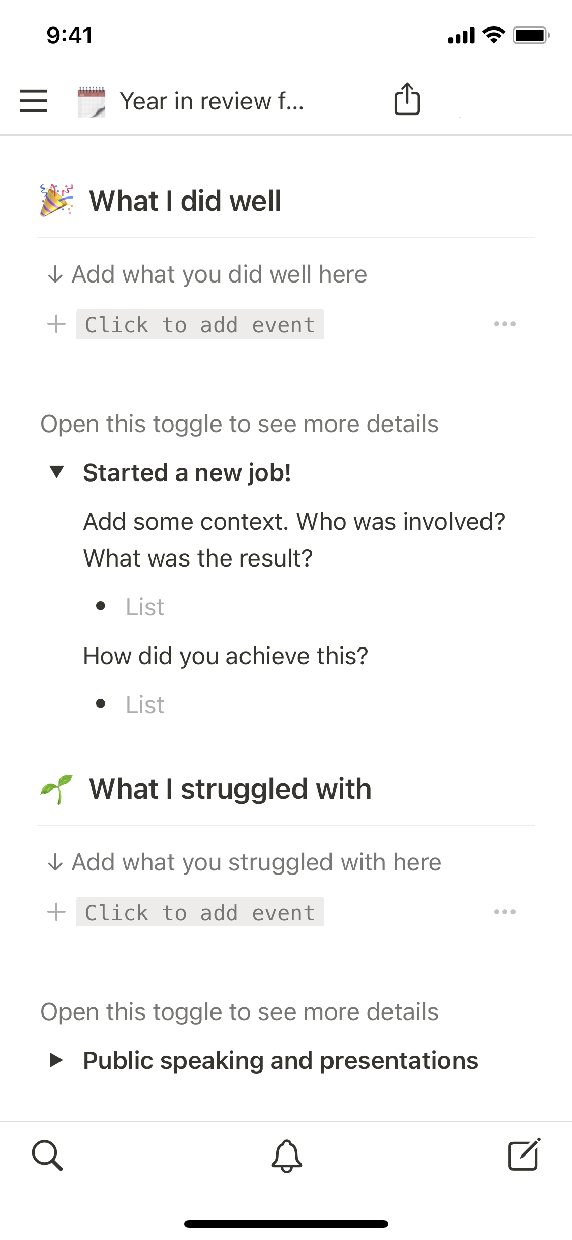Select the "What I did well" heading

(185, 201)
